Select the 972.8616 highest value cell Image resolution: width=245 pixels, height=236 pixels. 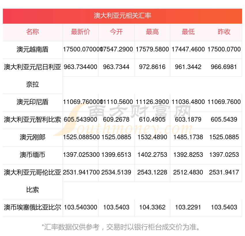coord(152,67)
